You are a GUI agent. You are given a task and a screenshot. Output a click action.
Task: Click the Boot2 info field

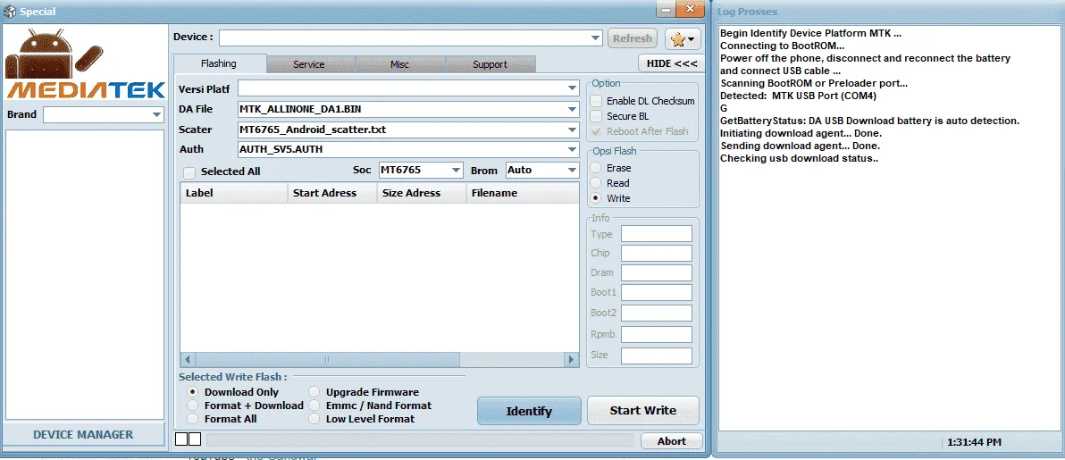click(x=656, y=314)
